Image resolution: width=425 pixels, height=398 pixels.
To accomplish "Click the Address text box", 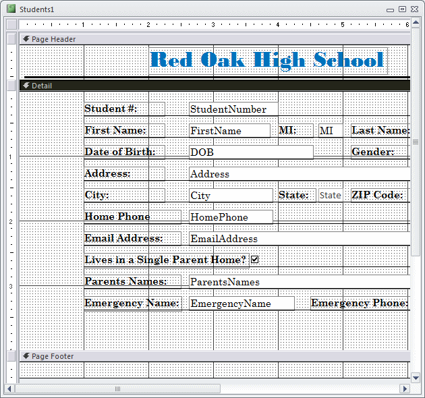I will [300, 174].
